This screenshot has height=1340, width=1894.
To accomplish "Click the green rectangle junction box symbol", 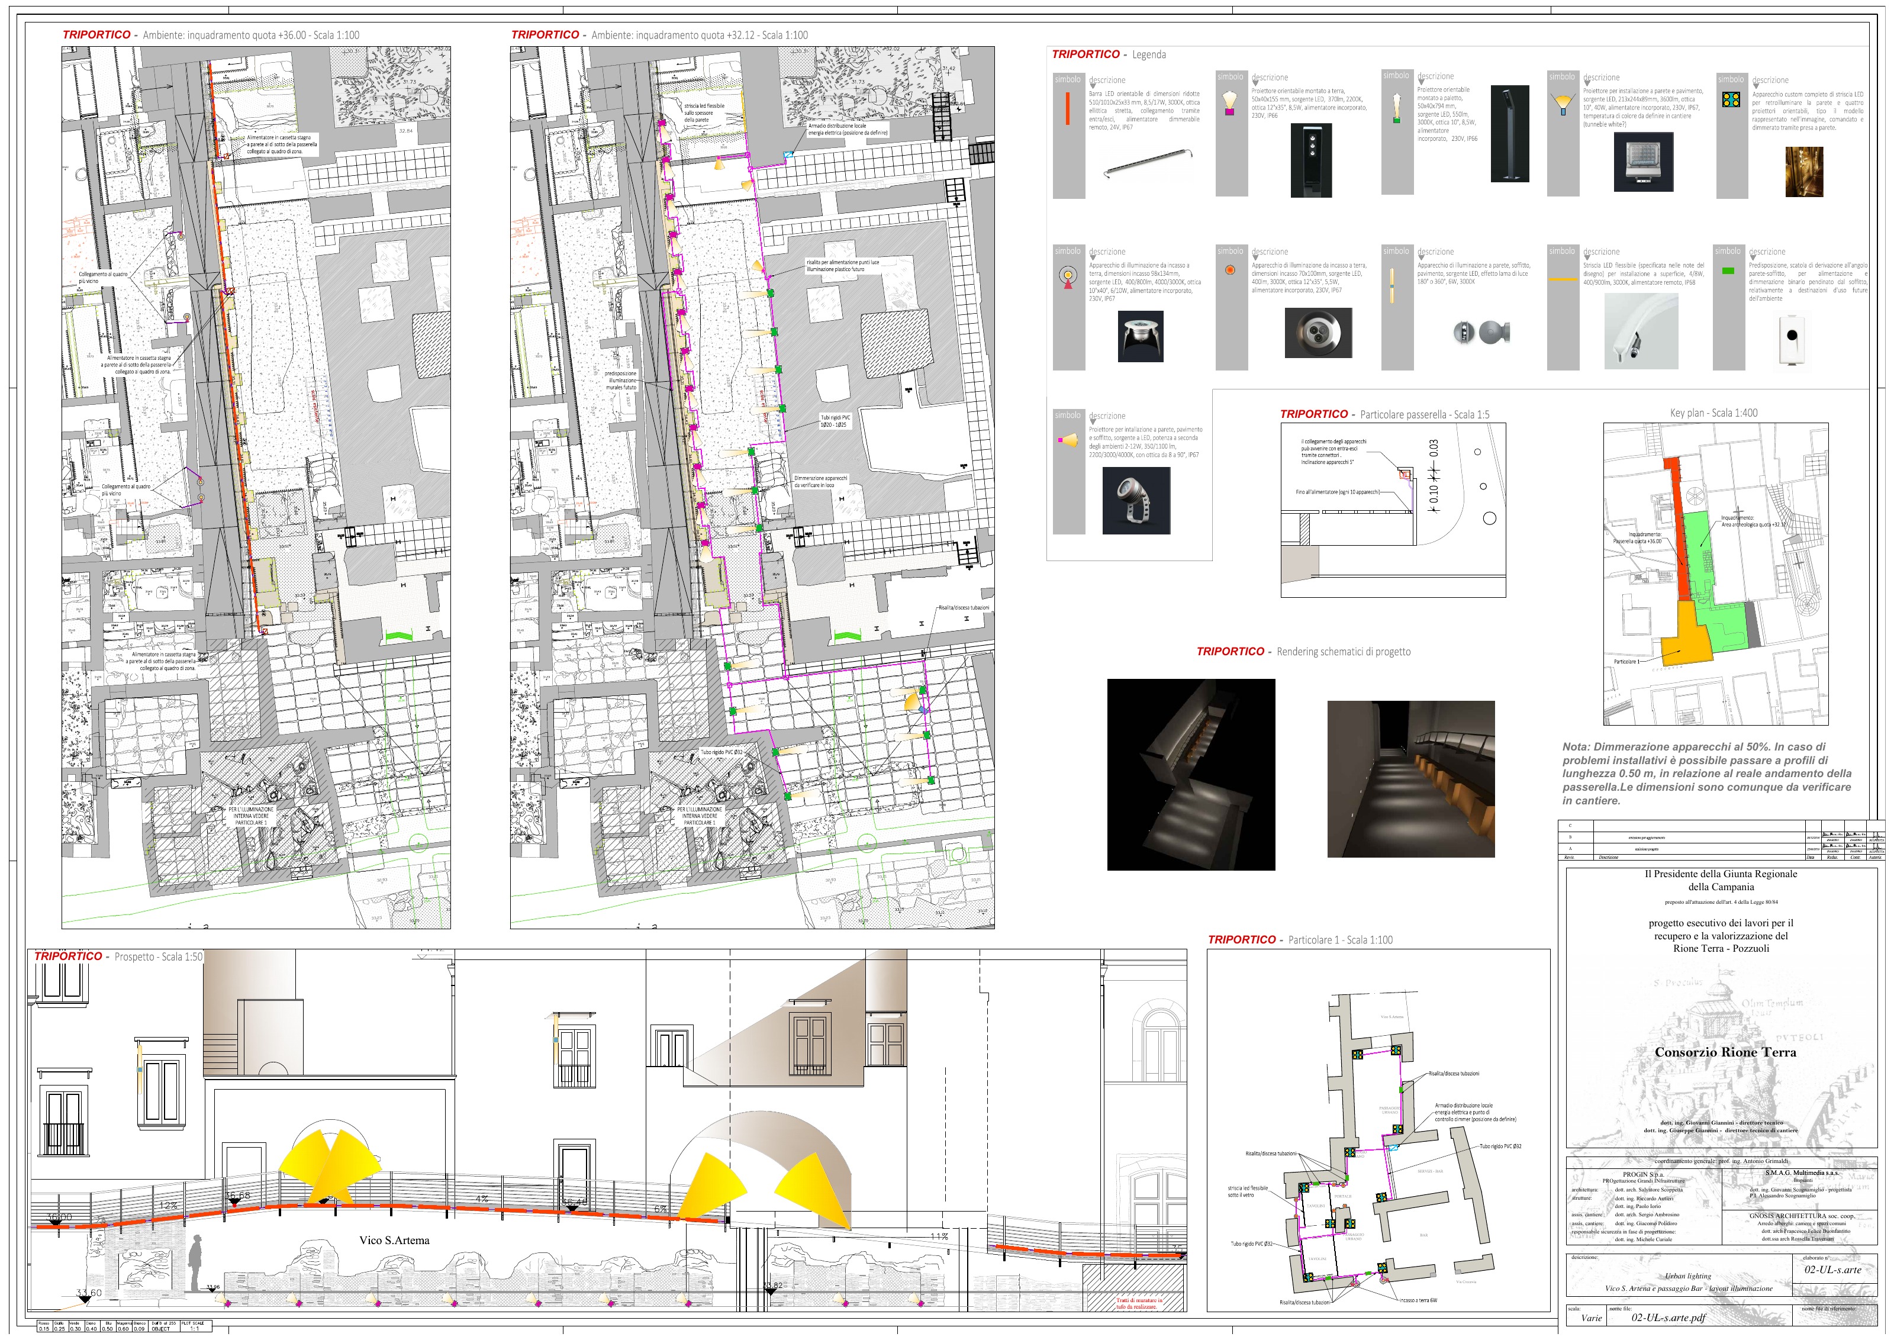I will click(x=1727, y=270).
